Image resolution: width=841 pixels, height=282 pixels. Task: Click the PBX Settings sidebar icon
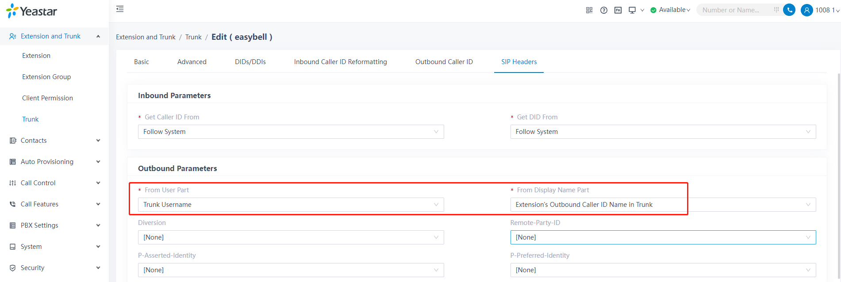(x=13, y=225)
